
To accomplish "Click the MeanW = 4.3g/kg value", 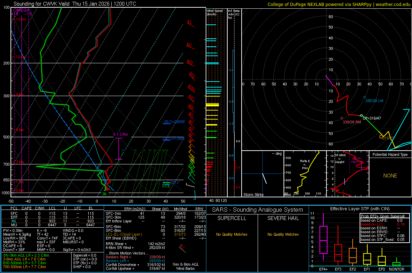I will point(17,234).
